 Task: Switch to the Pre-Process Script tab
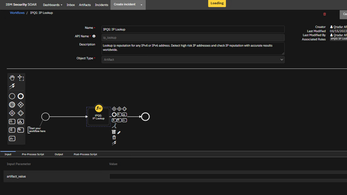tap(33, 154)
